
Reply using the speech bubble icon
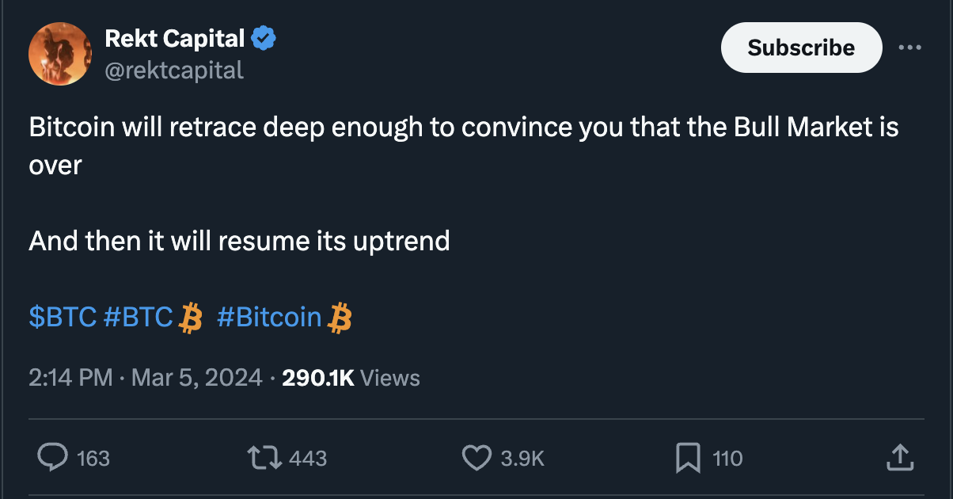(x=52, y=457)
